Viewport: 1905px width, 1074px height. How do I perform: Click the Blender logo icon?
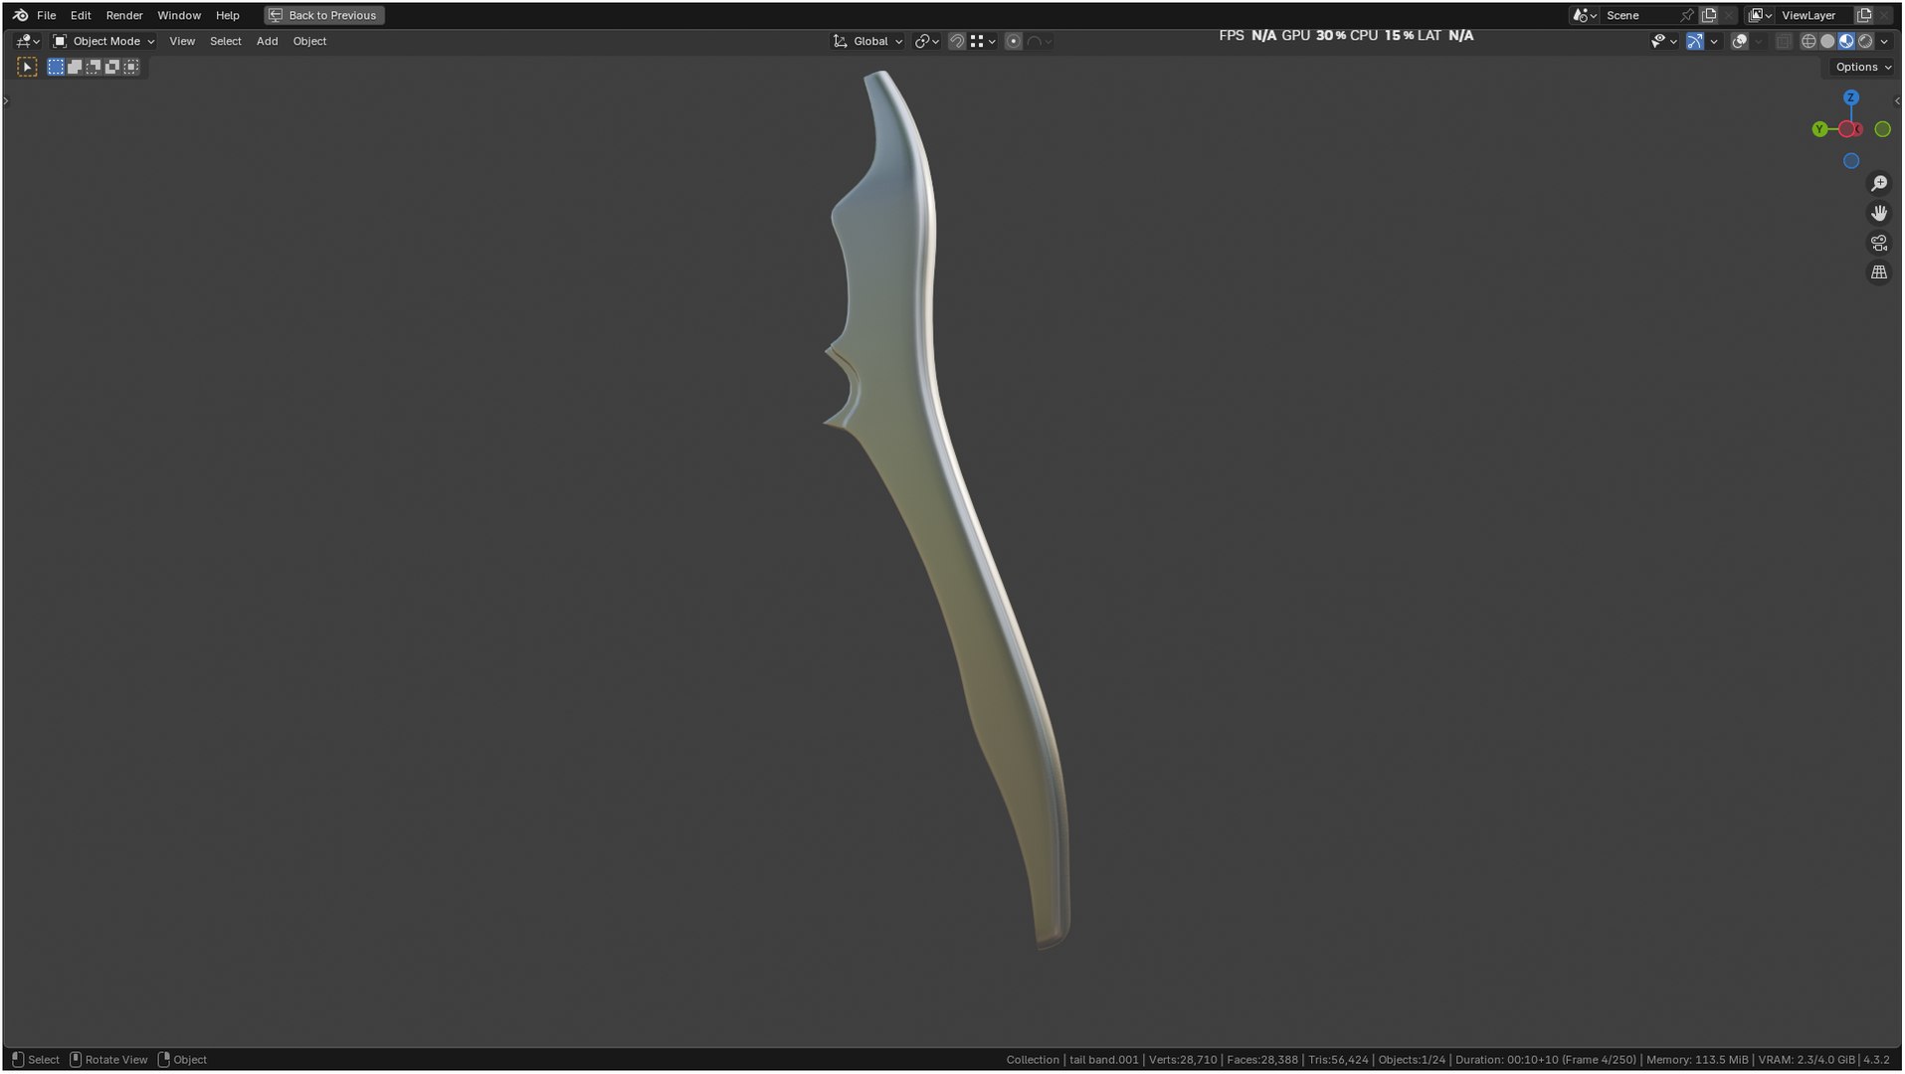point(20,15)
